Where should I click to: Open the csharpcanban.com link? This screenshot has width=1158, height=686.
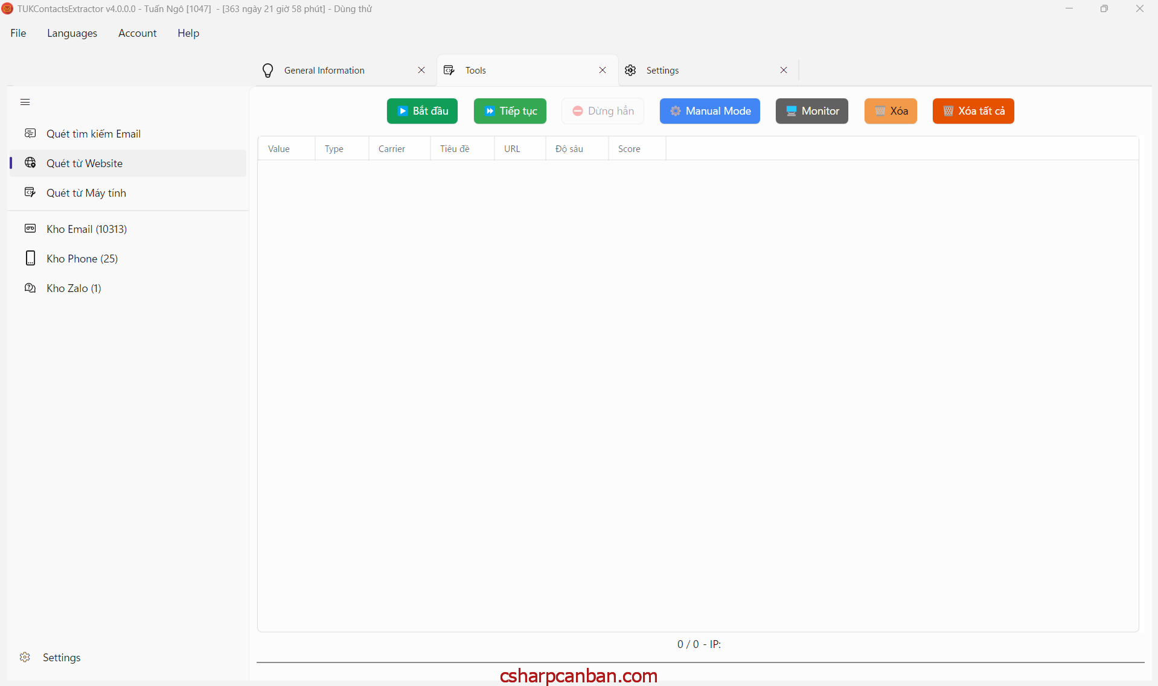click(578, 676)
